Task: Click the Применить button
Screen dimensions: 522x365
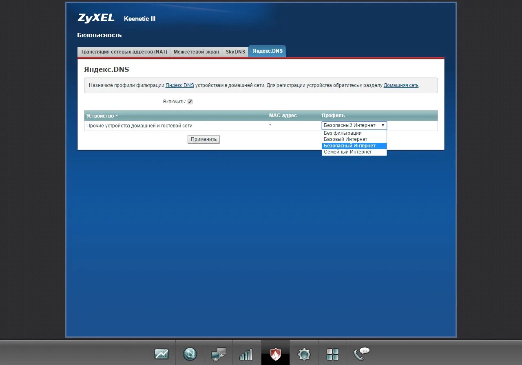Action: coord(203,139)
